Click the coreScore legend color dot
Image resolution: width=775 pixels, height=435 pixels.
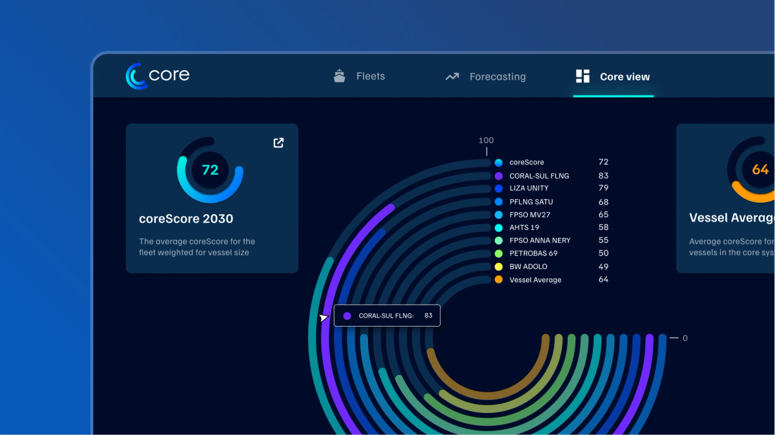coord(499,163)
